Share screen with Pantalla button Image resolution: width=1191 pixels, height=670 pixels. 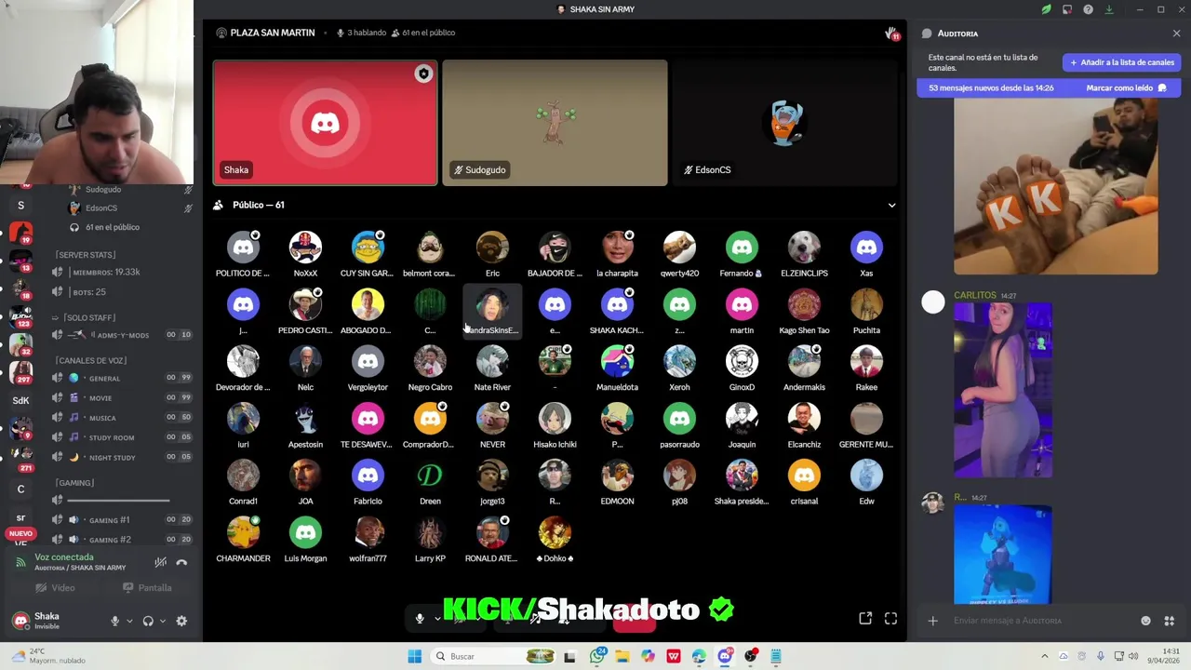pos(147,588)
